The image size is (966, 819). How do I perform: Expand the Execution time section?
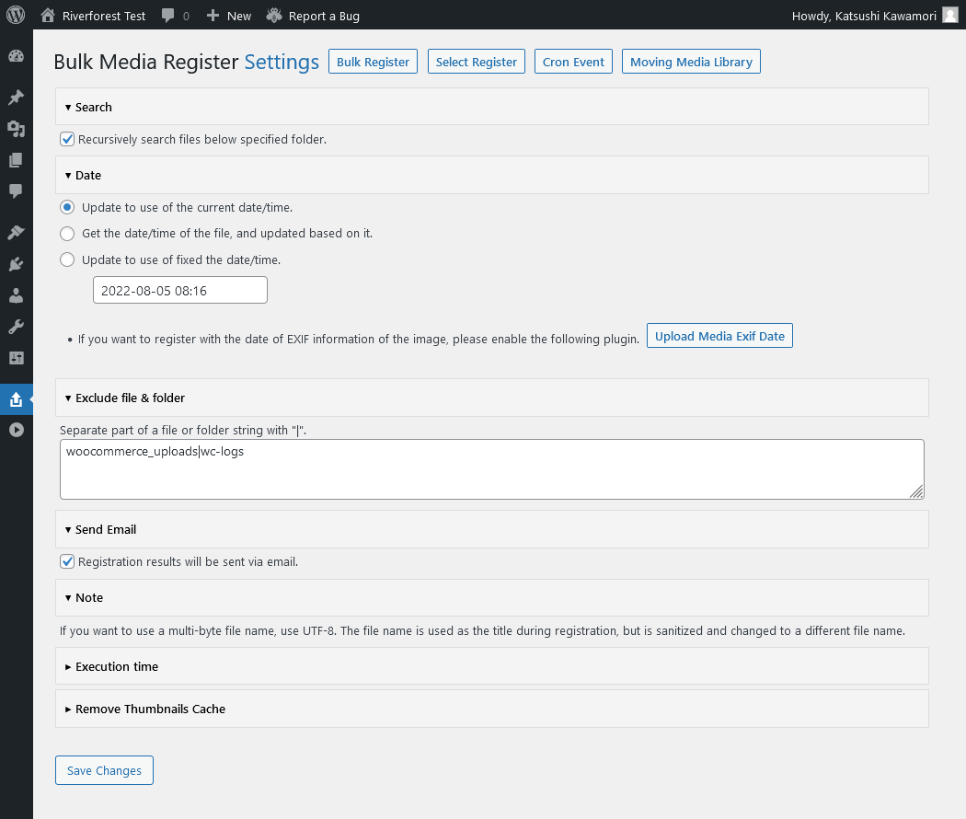tap(116, 666)
